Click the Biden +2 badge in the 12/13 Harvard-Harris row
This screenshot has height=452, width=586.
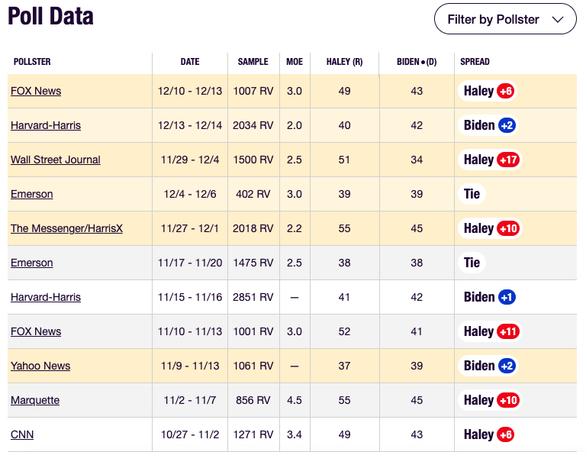click(488, 125)
